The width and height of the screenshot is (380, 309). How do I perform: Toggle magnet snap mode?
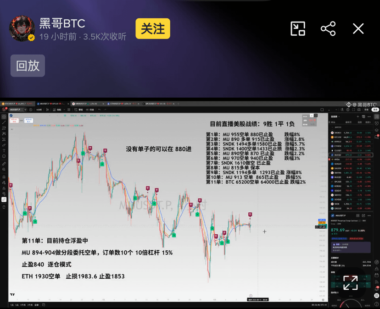pyautogui.click(x=4, y=177)
